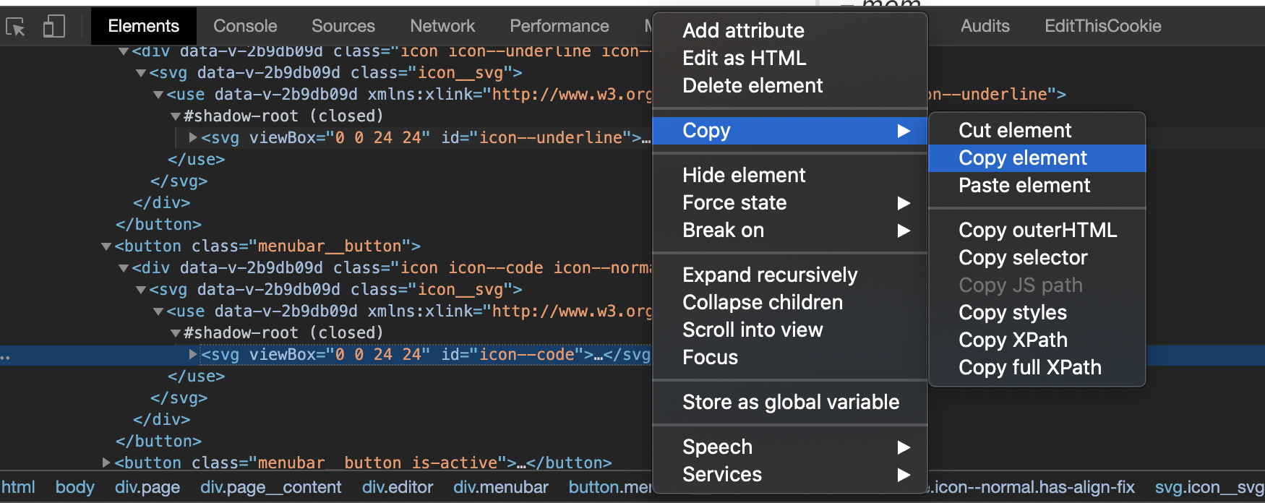
Task: Open the Console tab
Action: click(245, 26)
